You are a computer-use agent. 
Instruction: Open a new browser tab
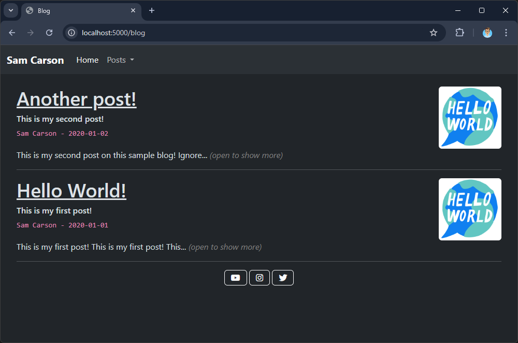click(152, 10)
